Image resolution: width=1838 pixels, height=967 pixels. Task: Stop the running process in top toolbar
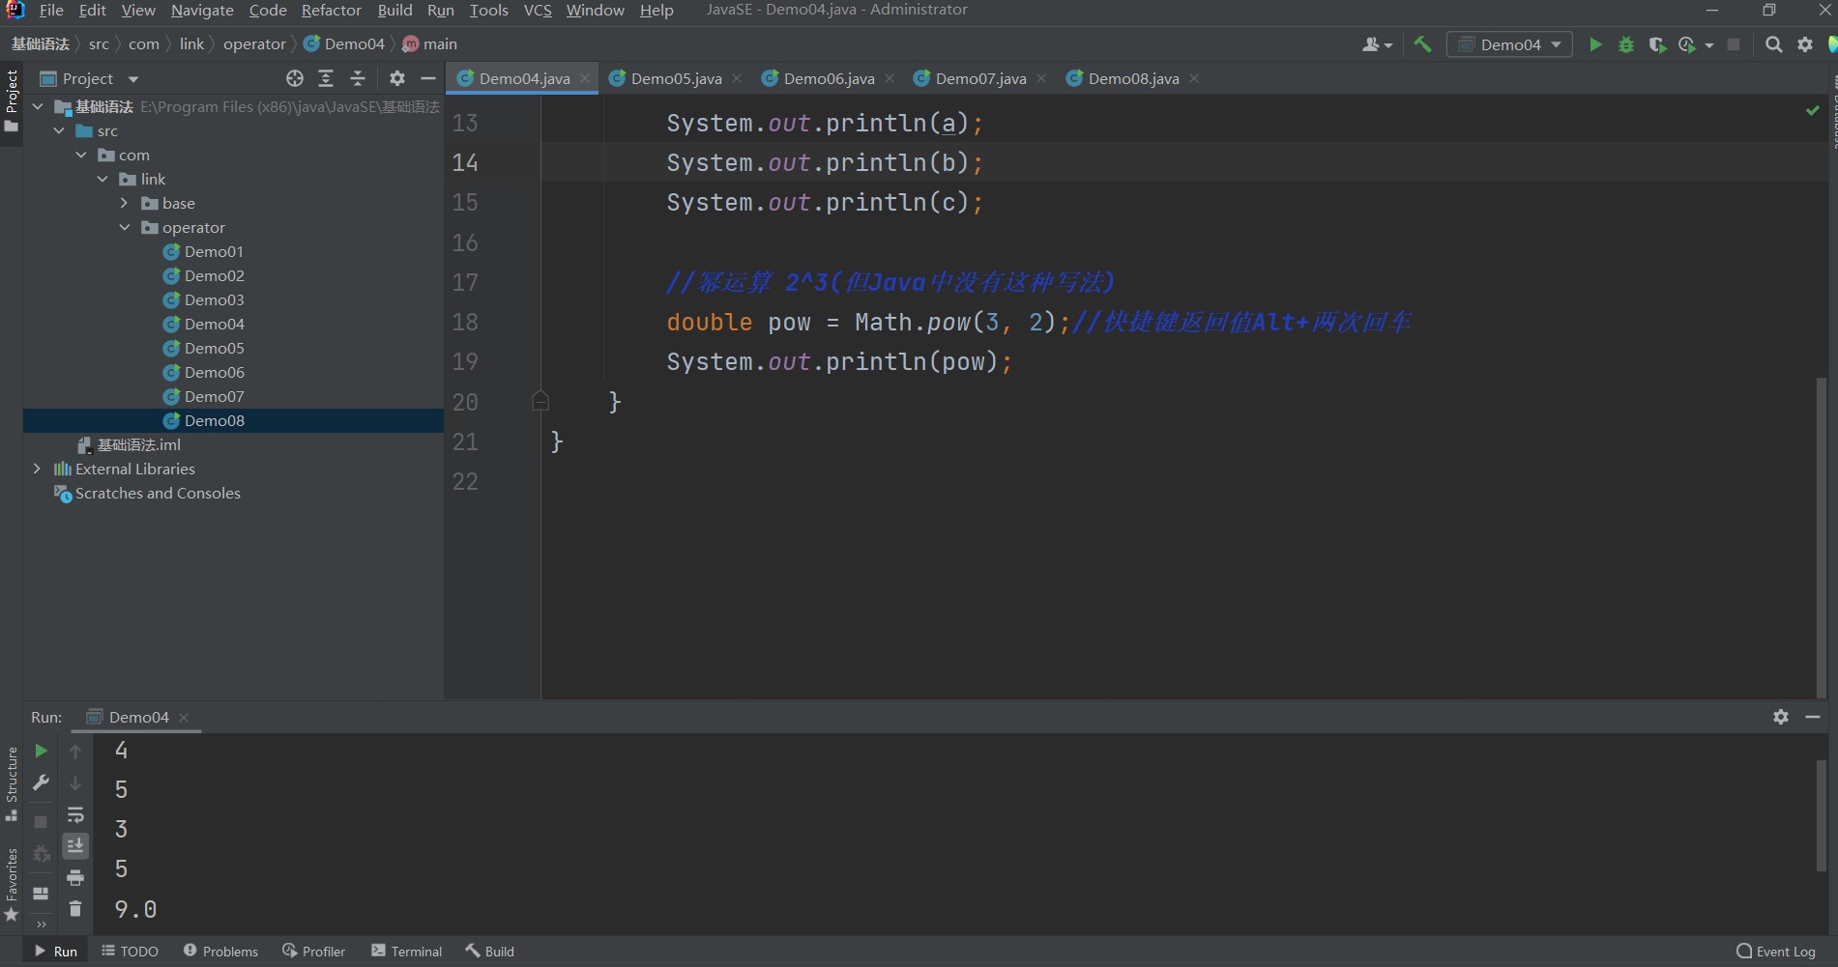[1734, 44]
